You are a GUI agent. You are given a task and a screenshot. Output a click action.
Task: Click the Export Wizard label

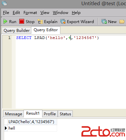pos(80,22)
